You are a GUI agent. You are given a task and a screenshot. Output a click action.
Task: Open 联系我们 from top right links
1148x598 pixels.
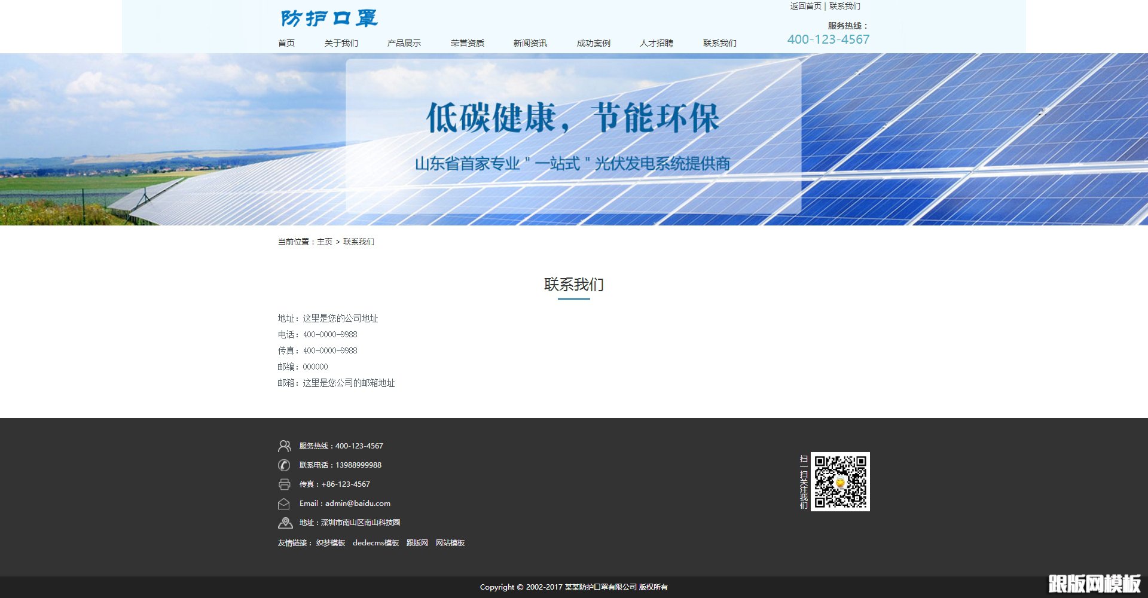coord(844,7)
